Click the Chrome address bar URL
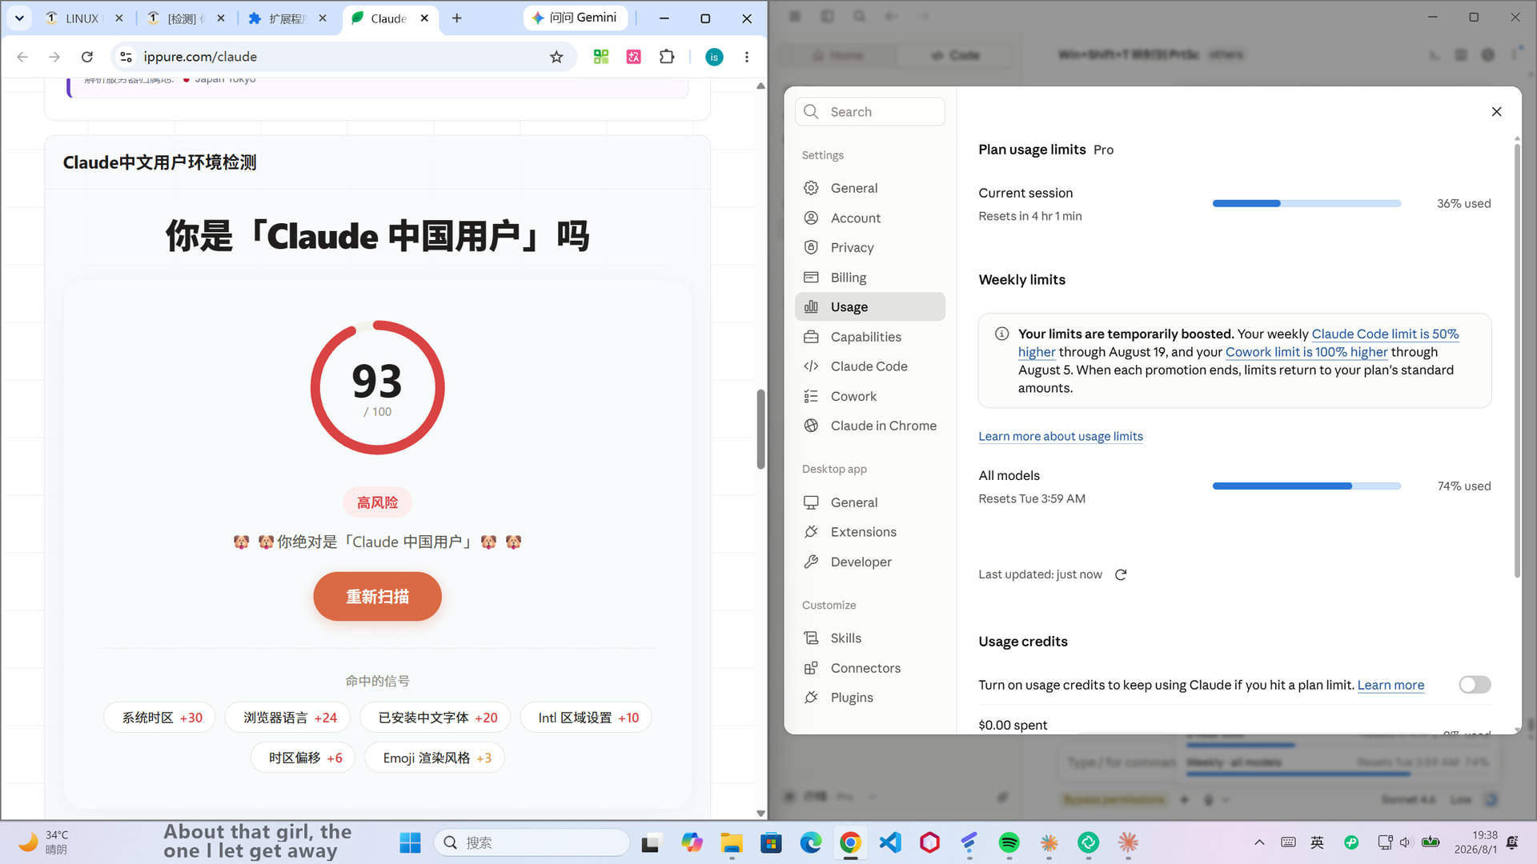 coord(200,57)
